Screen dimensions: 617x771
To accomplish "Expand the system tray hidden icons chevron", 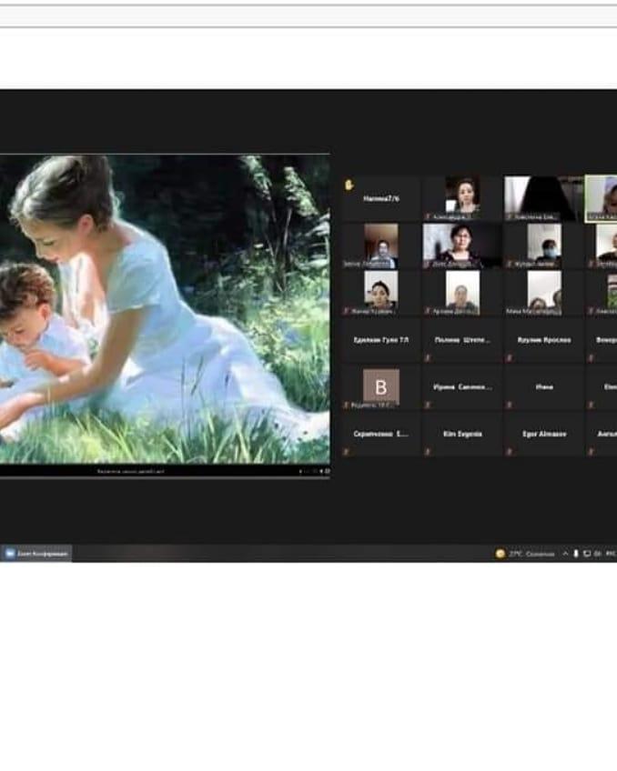I will coord(565,554).
